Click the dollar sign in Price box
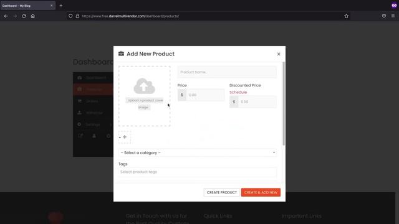The image size is (399, 224). [182, 95]
